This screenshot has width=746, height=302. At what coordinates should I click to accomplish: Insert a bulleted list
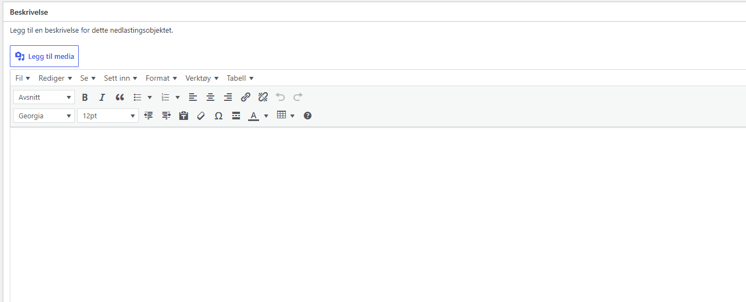pos(138,97)
